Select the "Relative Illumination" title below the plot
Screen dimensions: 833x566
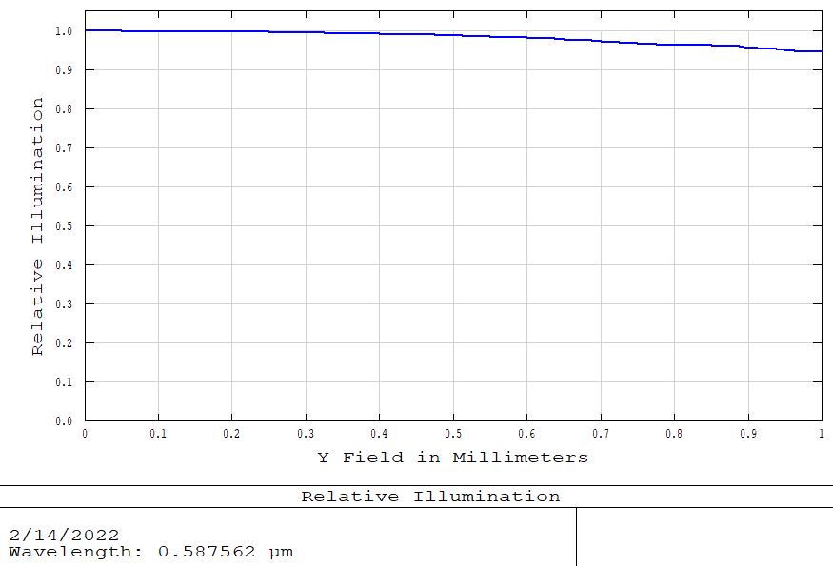(430, 497)
